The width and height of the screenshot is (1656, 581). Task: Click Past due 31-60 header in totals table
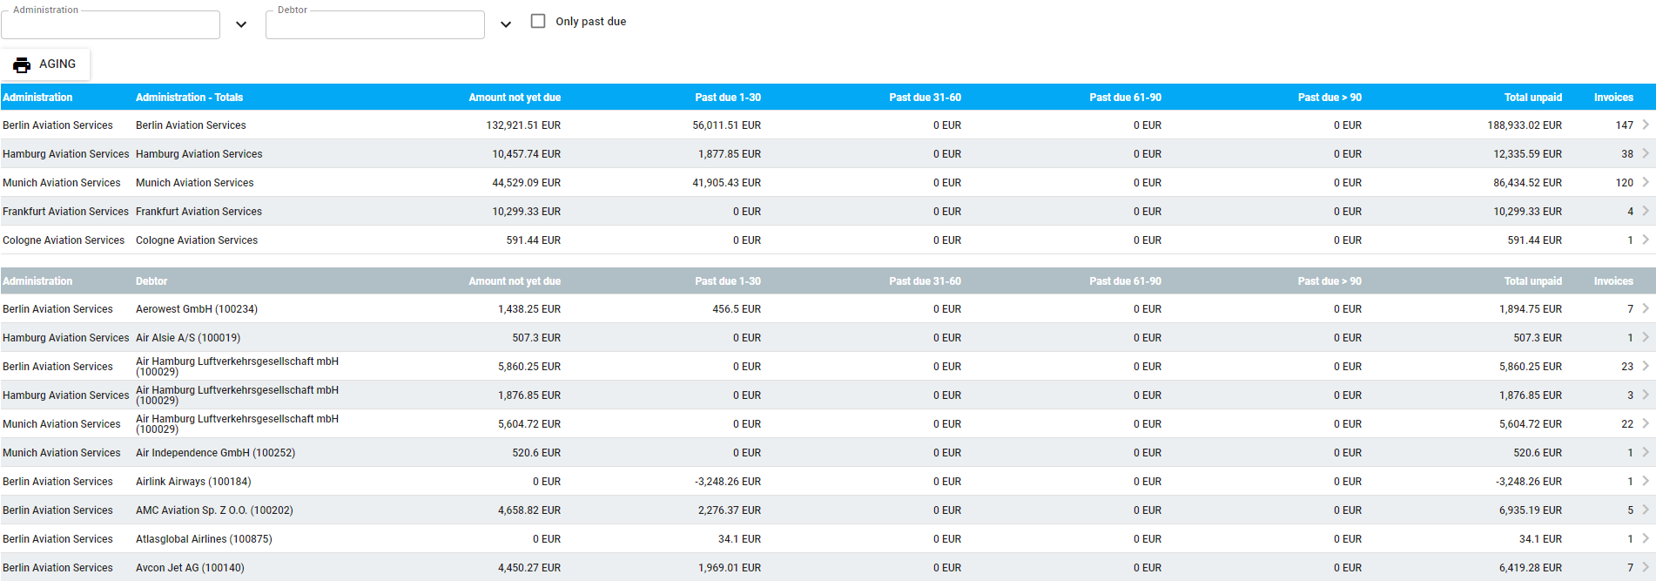(x=925, y=98)
